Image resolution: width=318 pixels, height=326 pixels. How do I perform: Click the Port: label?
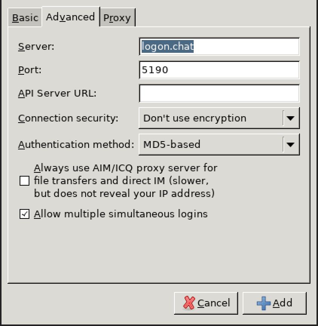tap(30, 70)
